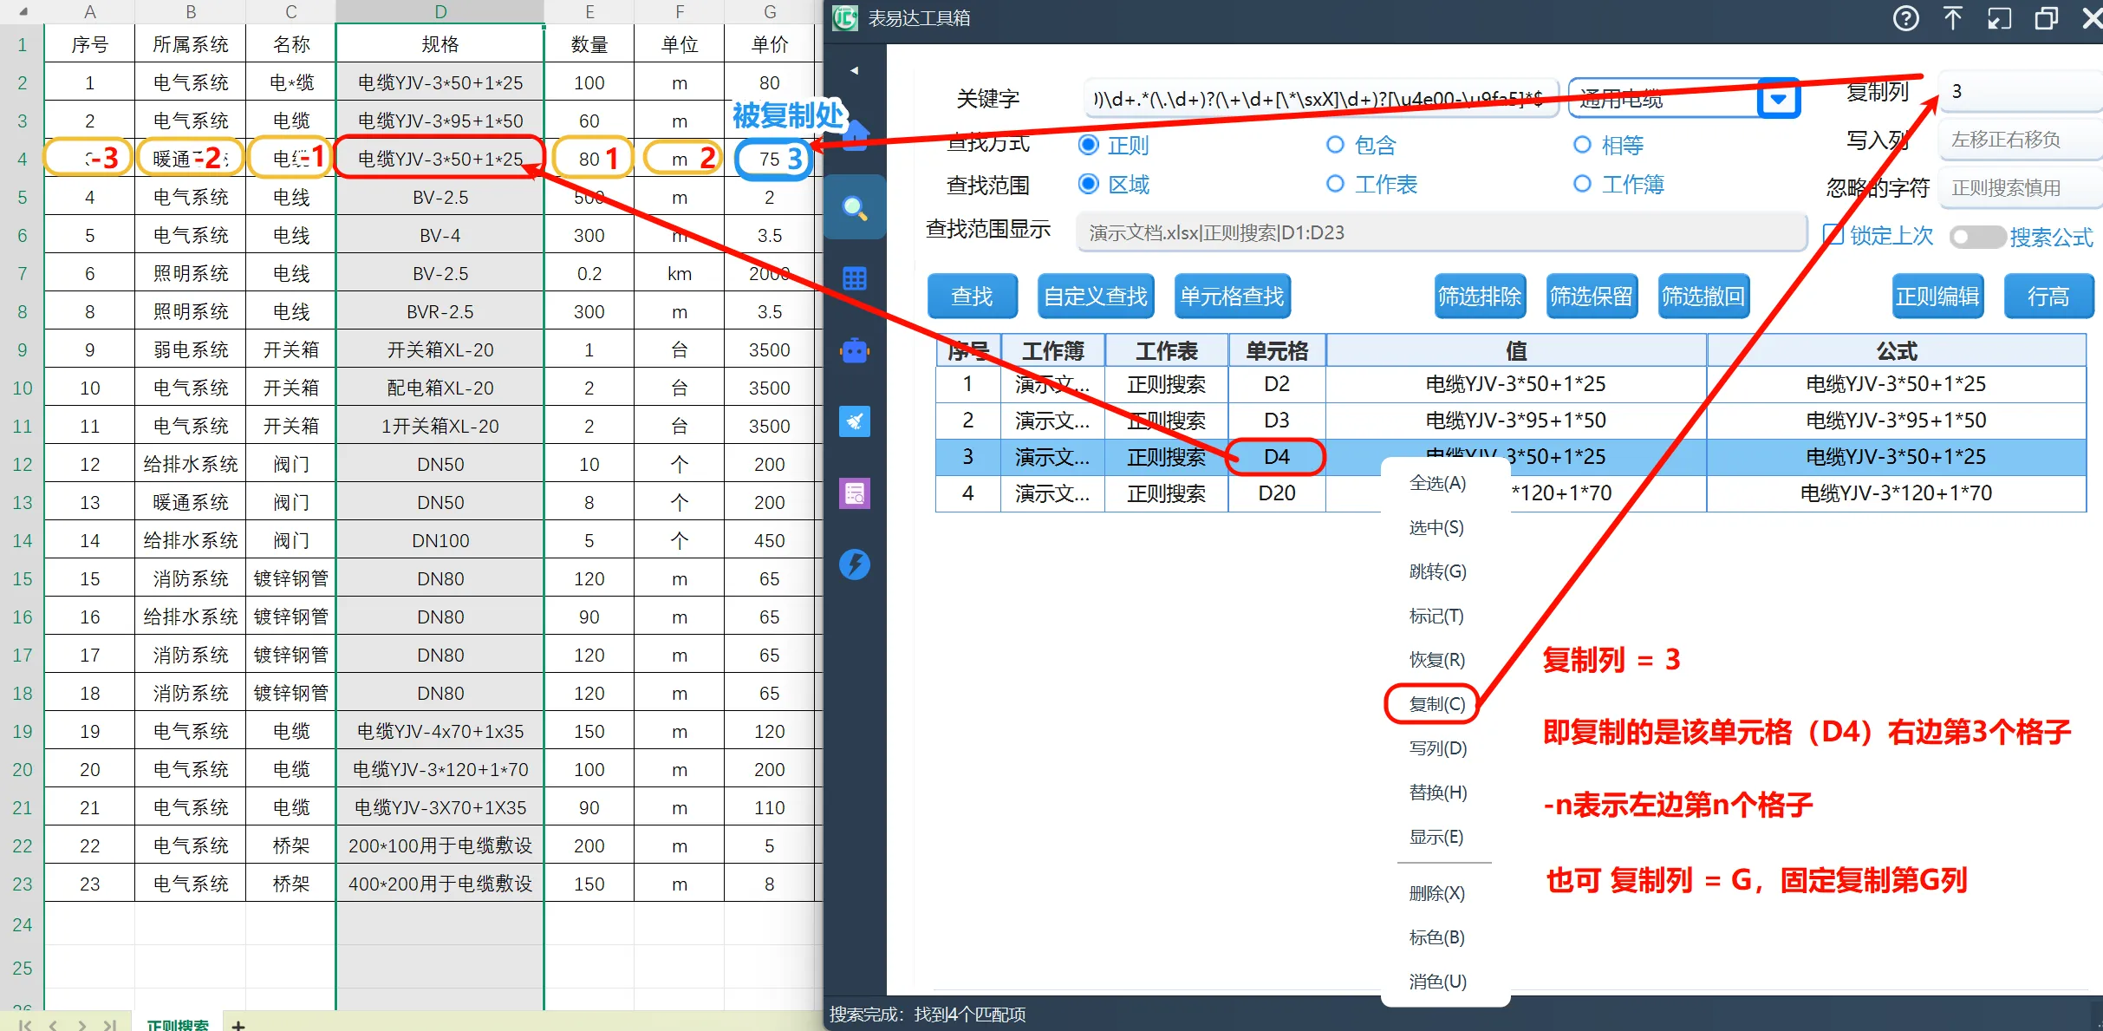Click the 筛选保留 button
Viewport: 2103px width, 1031px height.
tap(1591, 297)
